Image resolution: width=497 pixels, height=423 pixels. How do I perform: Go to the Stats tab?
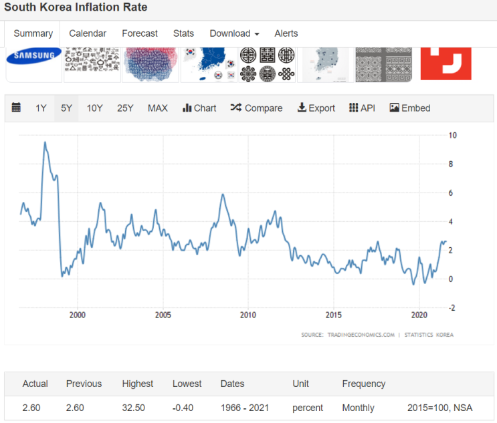(x=183, y=33)
